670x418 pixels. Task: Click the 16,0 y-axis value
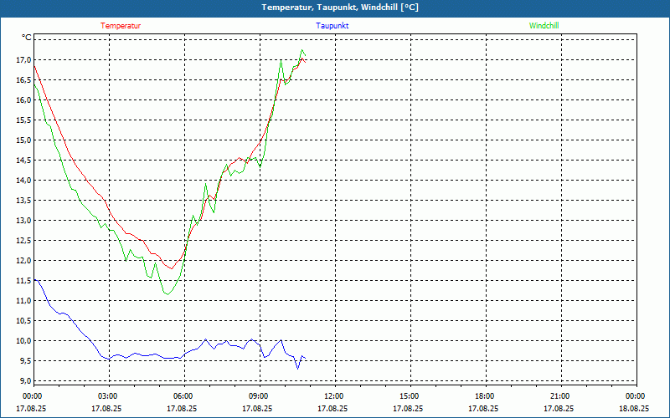23,99
